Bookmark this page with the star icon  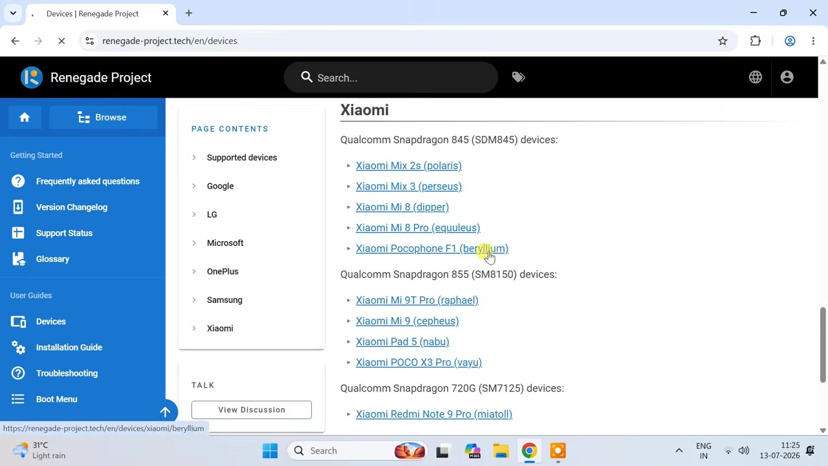click(x=723, y=41)
